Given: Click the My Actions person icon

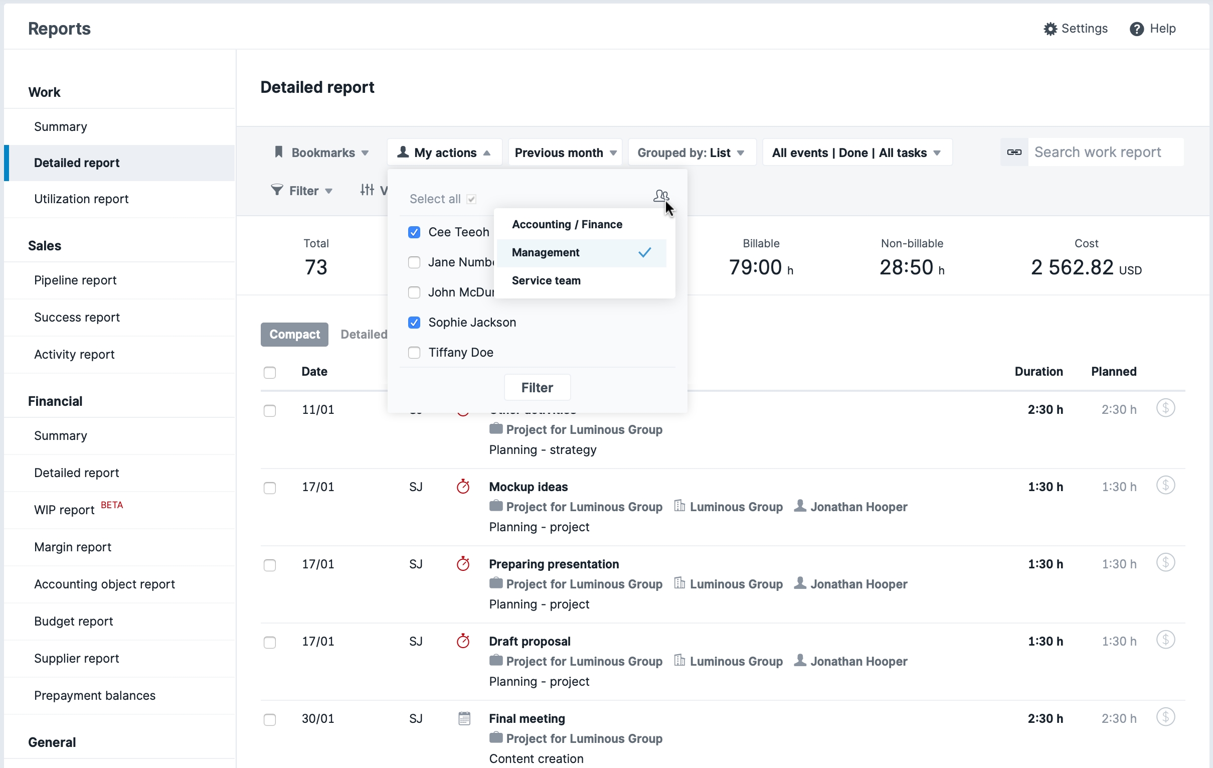Looking at the screenshot, I should pyautogui.click(x=403, y=152).
